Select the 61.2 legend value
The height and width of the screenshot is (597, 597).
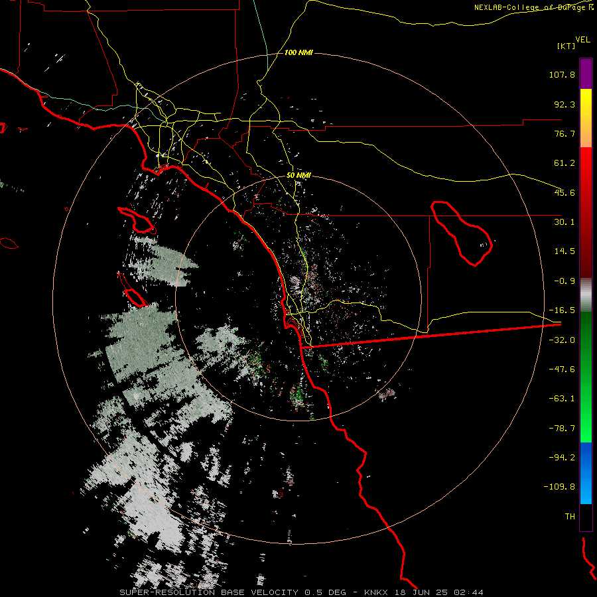[564, 163]
